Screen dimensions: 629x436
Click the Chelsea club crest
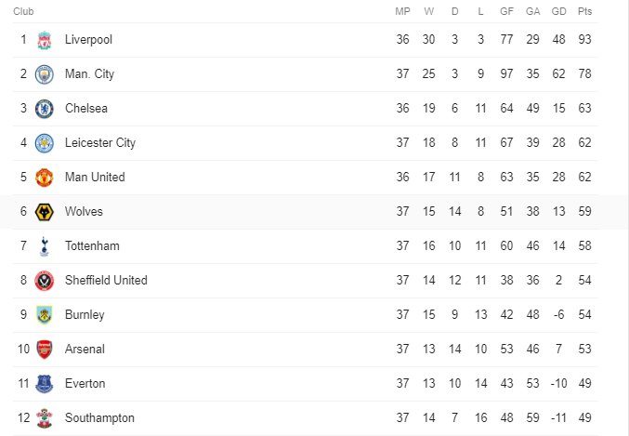click(x=44, y=109)
